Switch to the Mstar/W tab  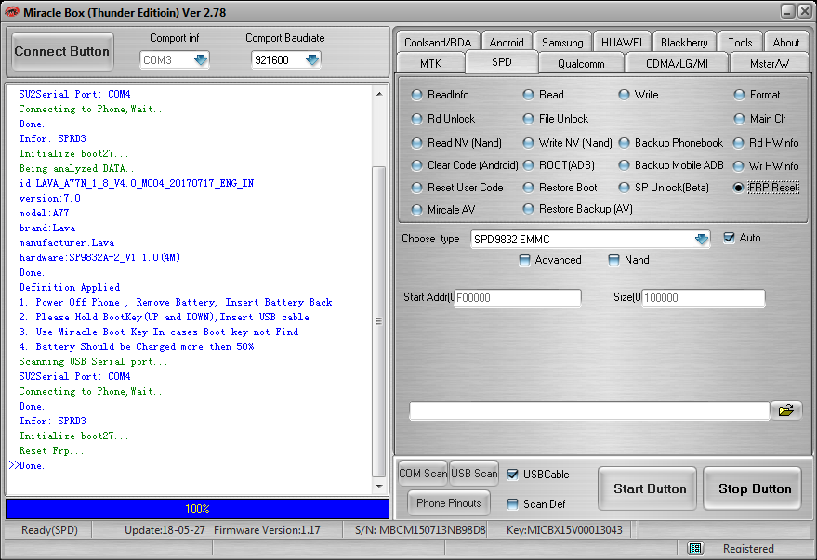pos(770,63)
